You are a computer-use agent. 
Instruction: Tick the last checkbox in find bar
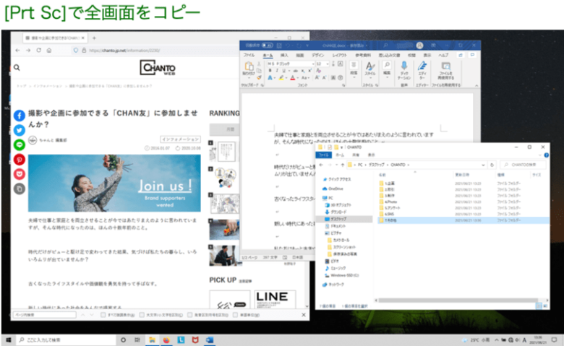click(x=234, y=315)
